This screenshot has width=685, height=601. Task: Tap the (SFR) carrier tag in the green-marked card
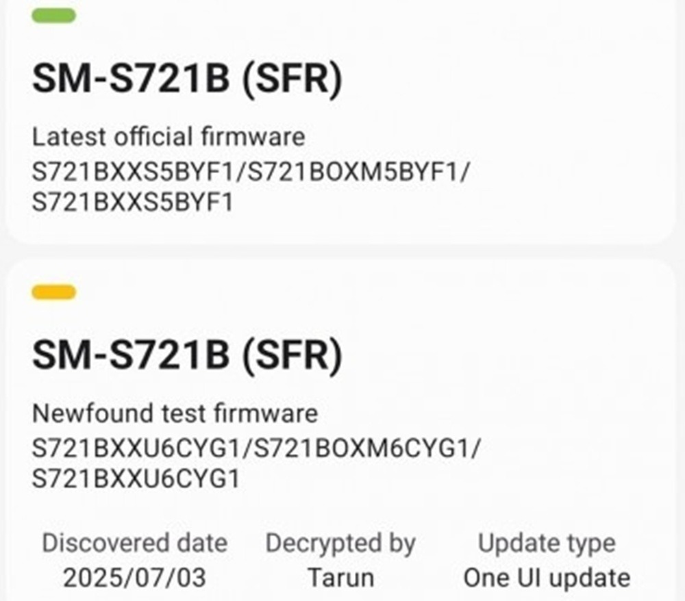pyautogui.click(x=290, y=79)
